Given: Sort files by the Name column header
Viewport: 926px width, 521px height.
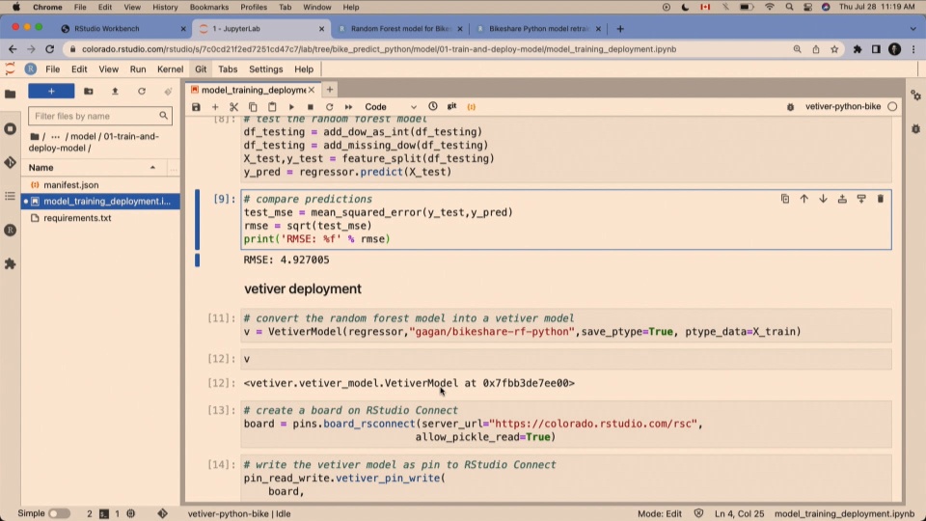Looking at the screenshot, I should point(94,168).
